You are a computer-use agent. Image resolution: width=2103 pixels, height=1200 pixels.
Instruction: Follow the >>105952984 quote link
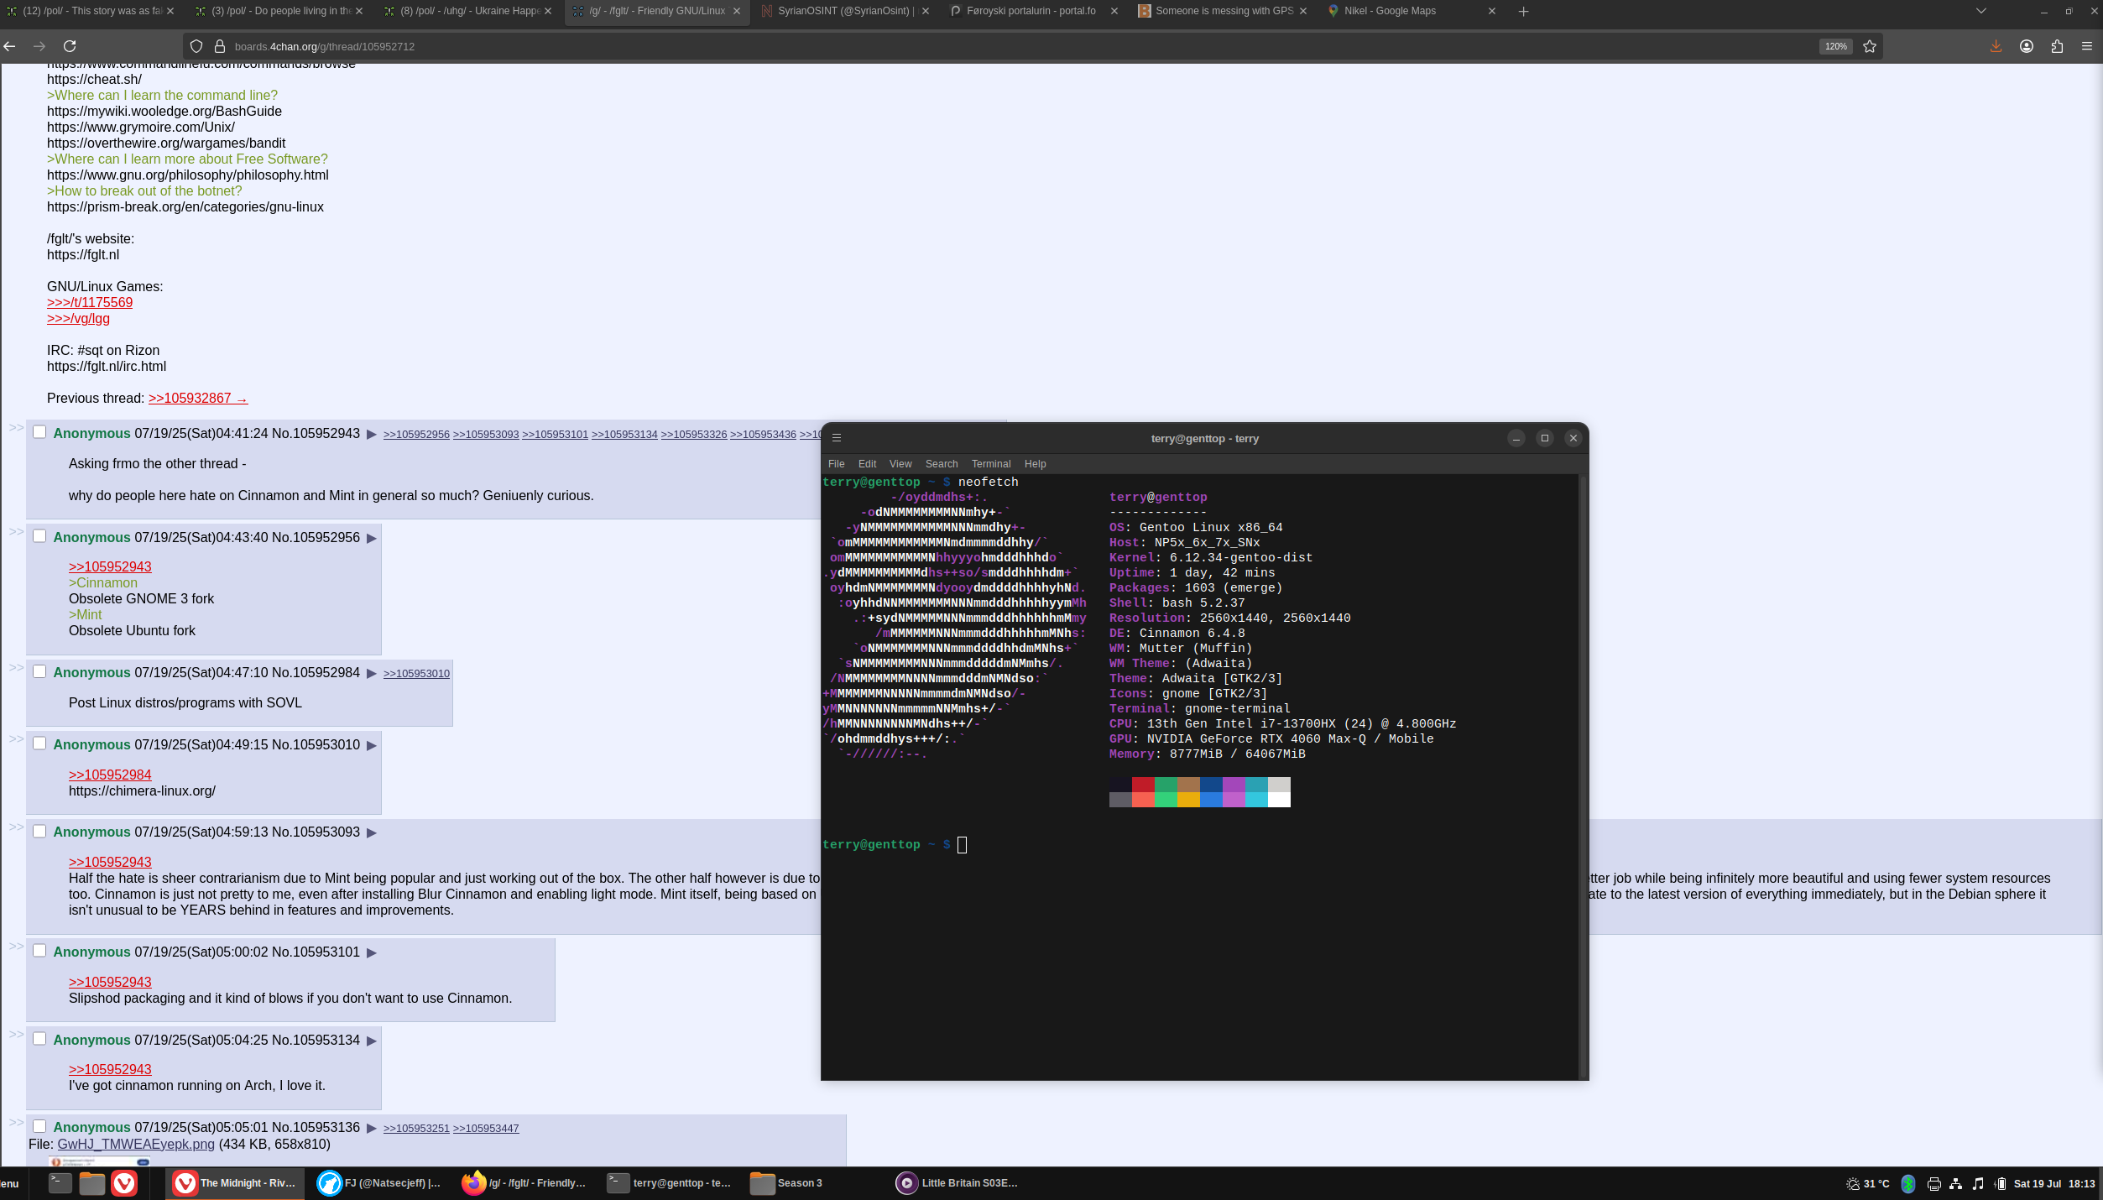110,775
